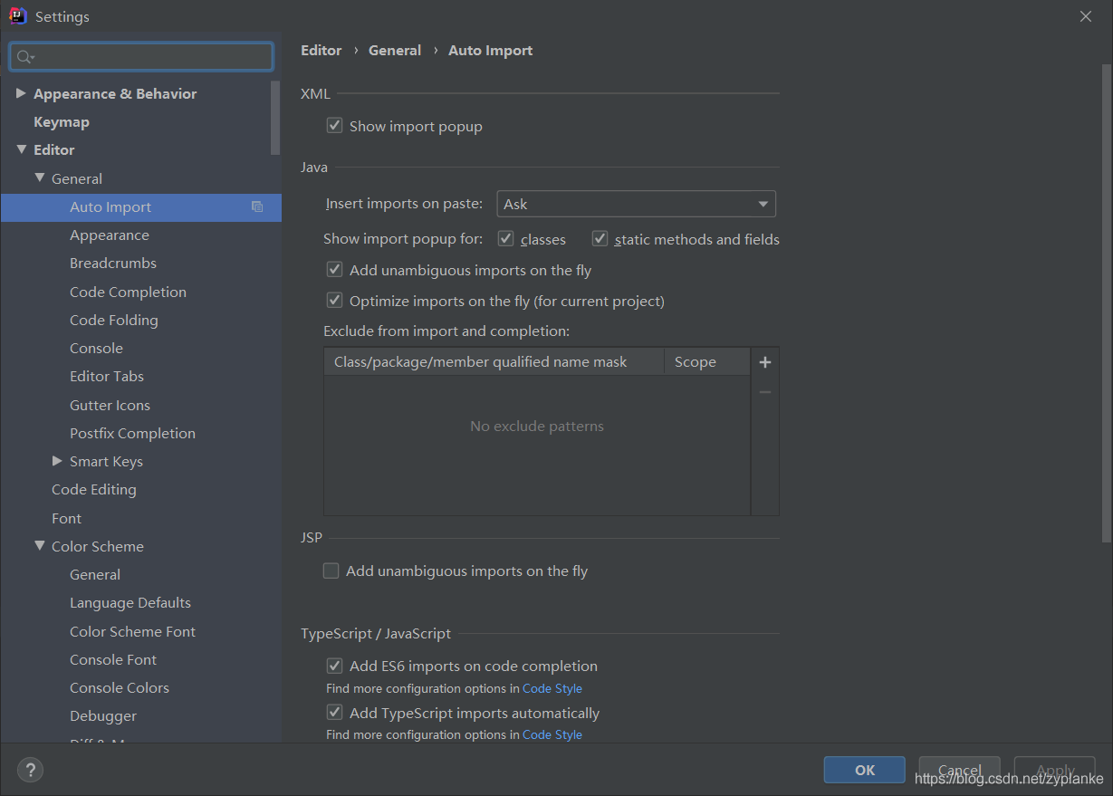The image size is (1113, 796).
Task: Toggle static methods and fields checkbox
Action: pyautogui.click(x=600, y=238)
